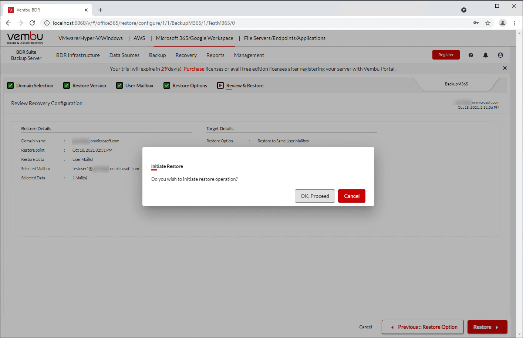Go to the Domain Selection step

pyautogui.click(x=35, y=85)
